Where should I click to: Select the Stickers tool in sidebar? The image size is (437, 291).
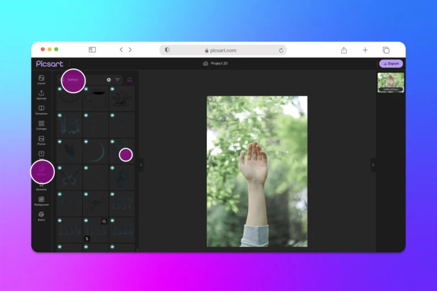(41, 171)
